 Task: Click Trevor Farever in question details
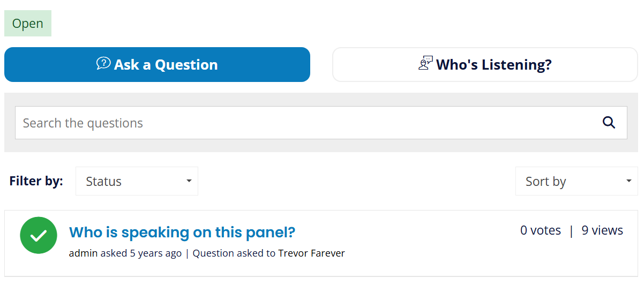coord(311,253)
